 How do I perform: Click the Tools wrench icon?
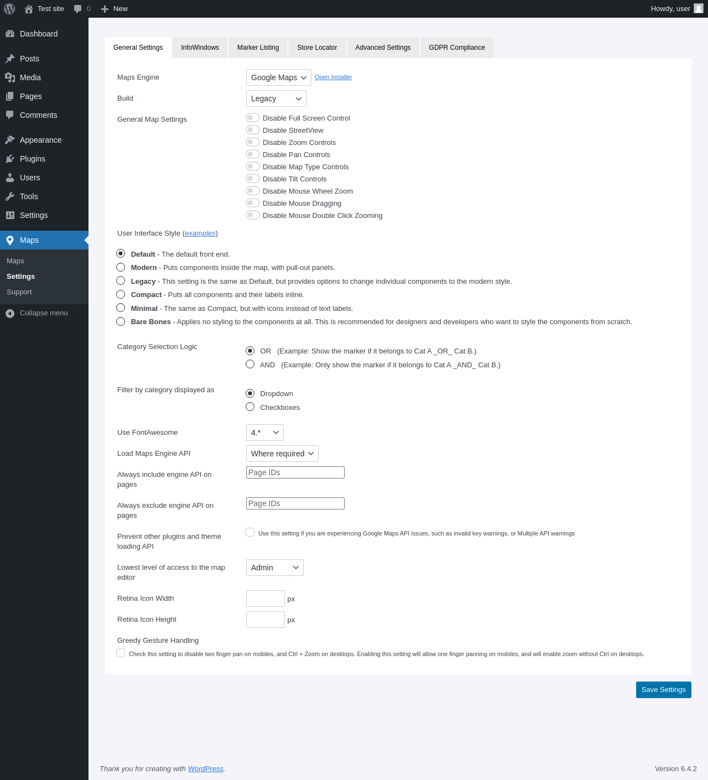[x=10, y=196]
